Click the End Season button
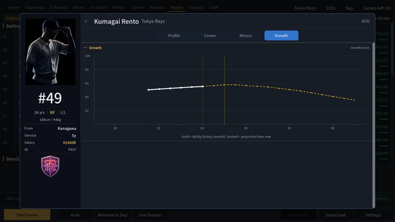The width and height of the screenshot is (395, 222). (150, 215)
